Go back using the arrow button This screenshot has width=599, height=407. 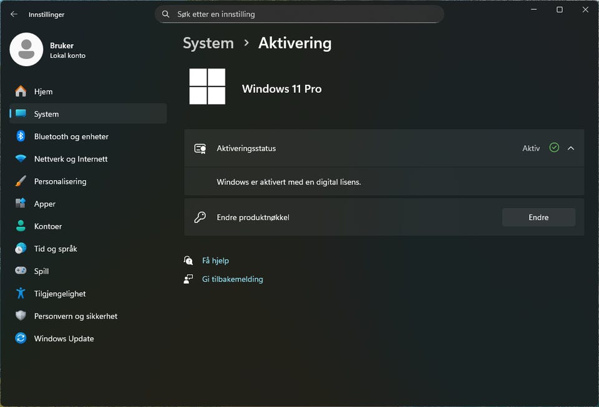(14, 14)
